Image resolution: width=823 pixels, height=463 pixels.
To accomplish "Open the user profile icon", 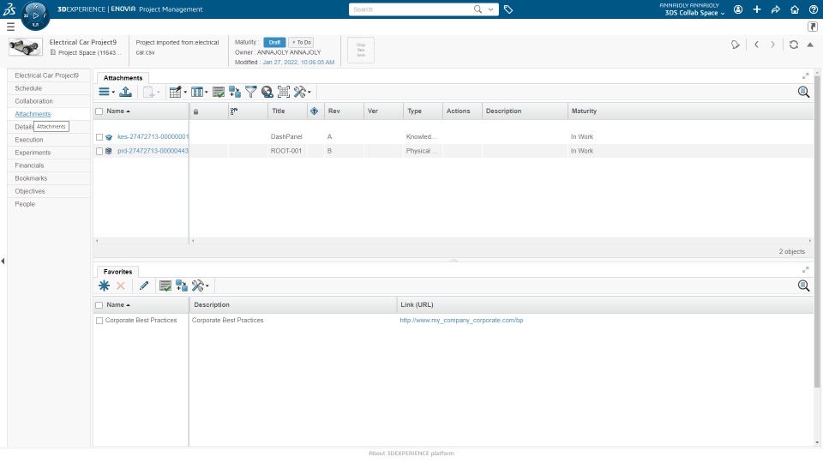I will (738, 9).
